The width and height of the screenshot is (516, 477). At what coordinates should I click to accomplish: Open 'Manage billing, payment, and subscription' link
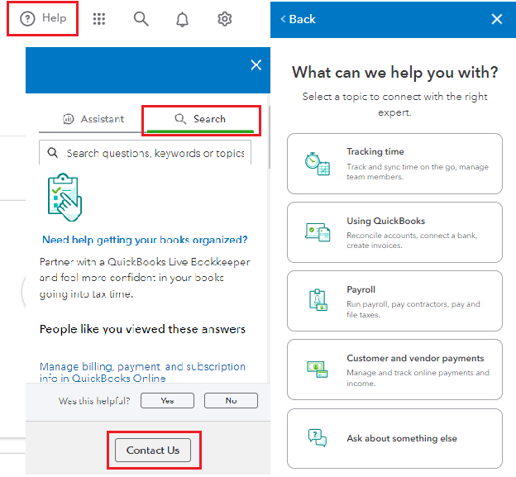142,372
